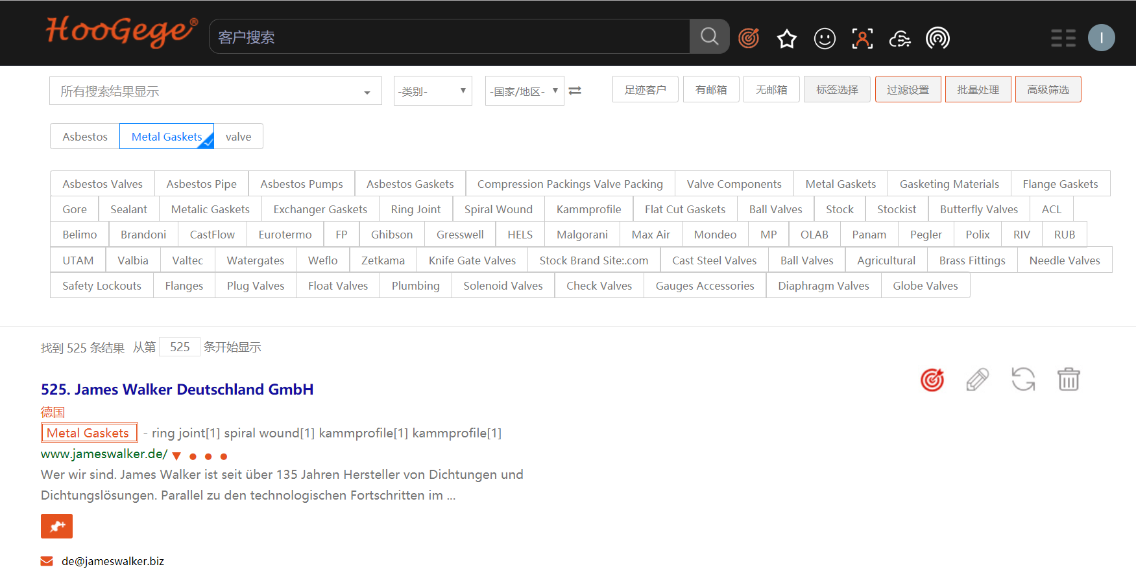Select the Asbestos Gaskets keyword

pos(410,184)
